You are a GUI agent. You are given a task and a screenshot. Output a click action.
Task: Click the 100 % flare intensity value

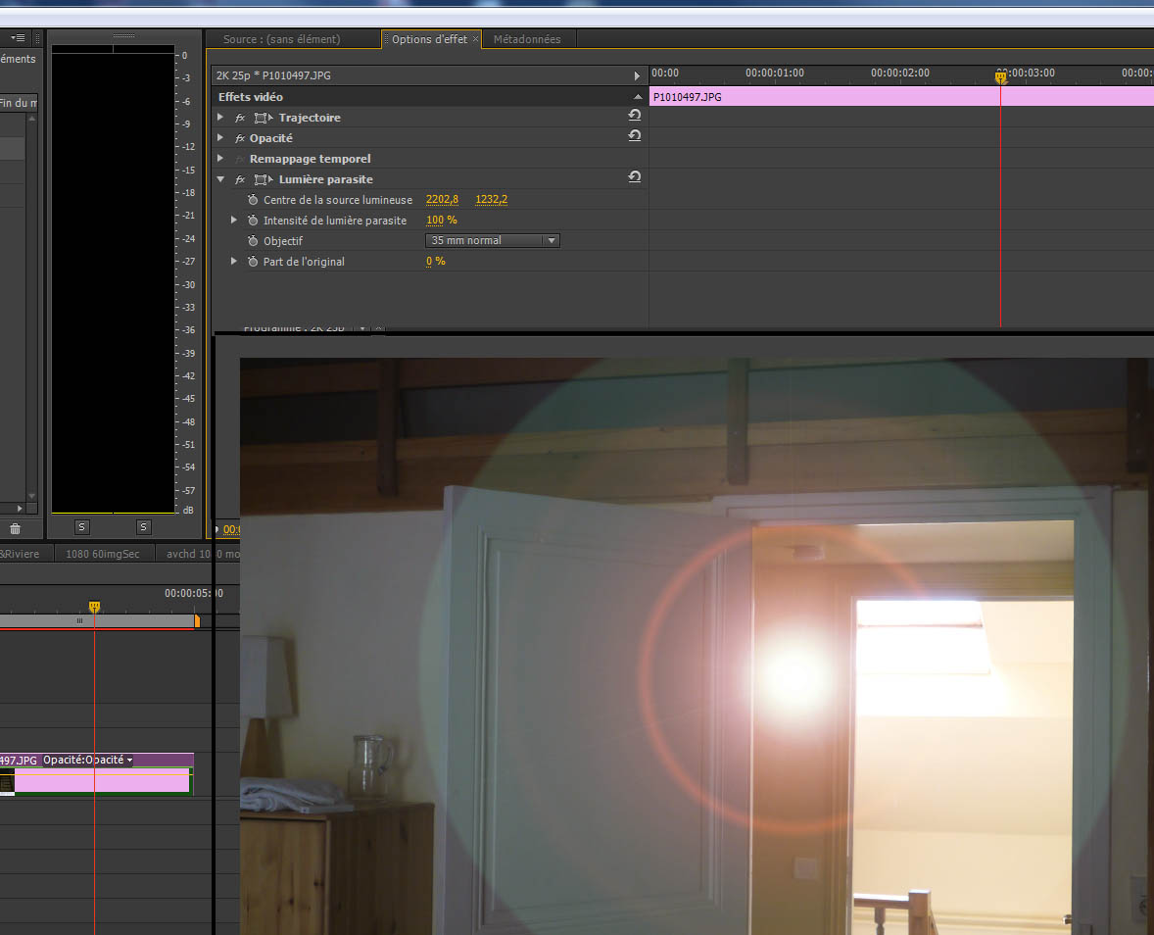click(x=442, y=221)
